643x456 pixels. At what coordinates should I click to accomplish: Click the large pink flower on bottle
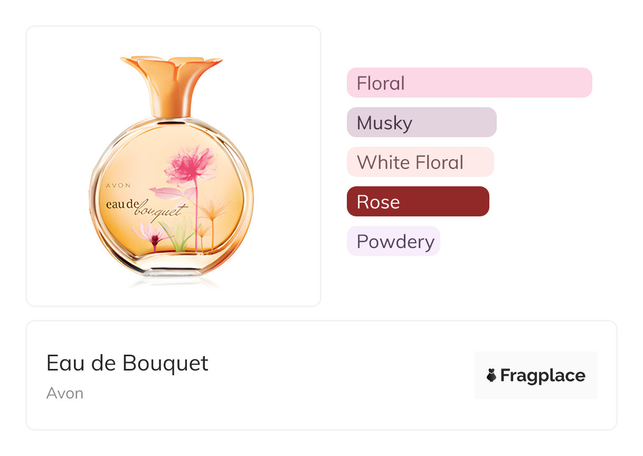point(190,163)
